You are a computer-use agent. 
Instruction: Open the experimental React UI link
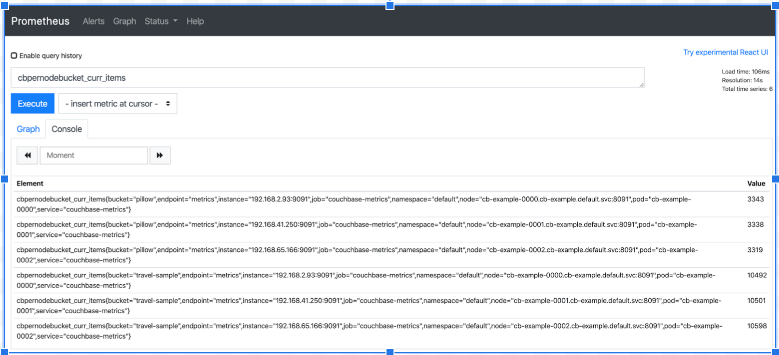[x=726, y=52]
